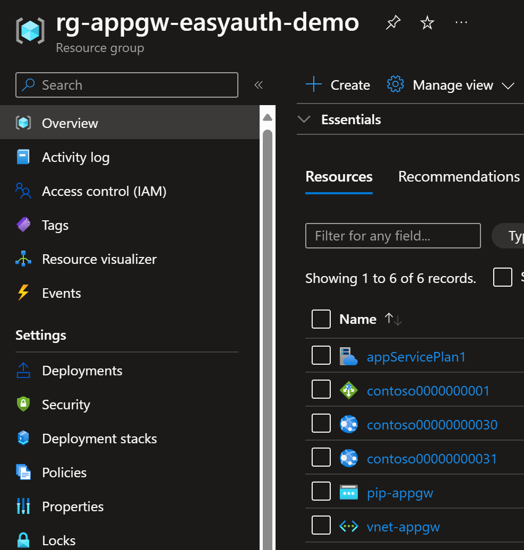Screen dimensions: 524x550
Task: Click 'Showing 1 to 6 of 6 records' text
Action: [x=390, y=278]
